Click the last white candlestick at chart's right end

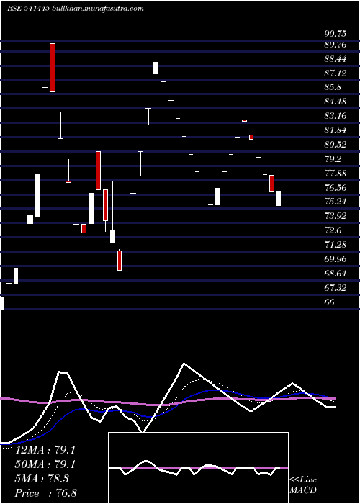279,198
